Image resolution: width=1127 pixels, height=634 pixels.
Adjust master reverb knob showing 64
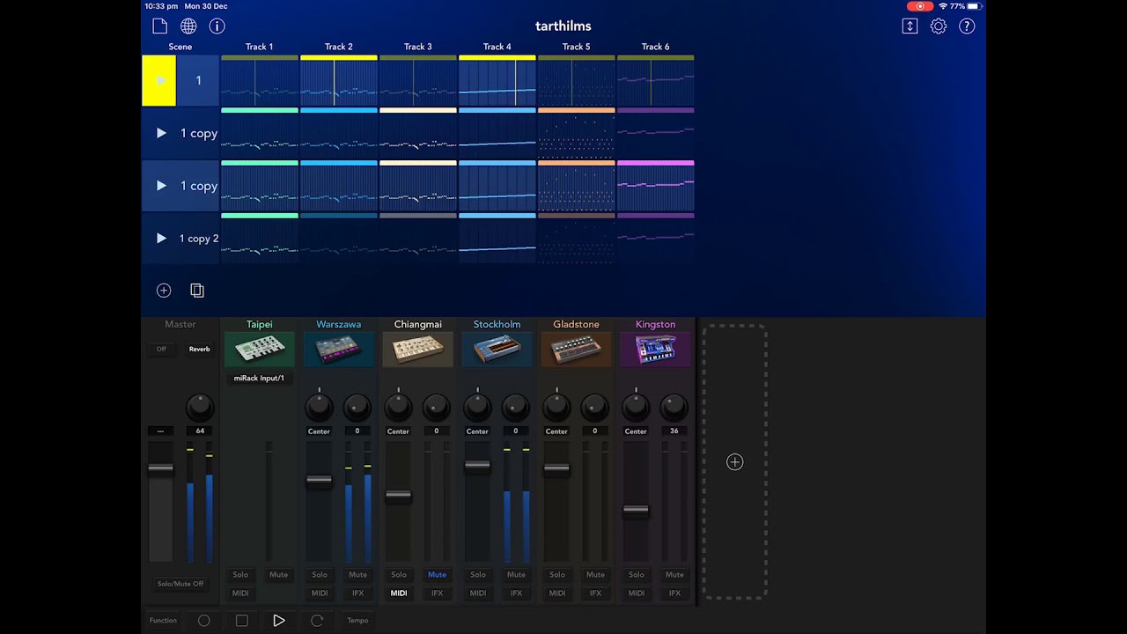point(200,406)
